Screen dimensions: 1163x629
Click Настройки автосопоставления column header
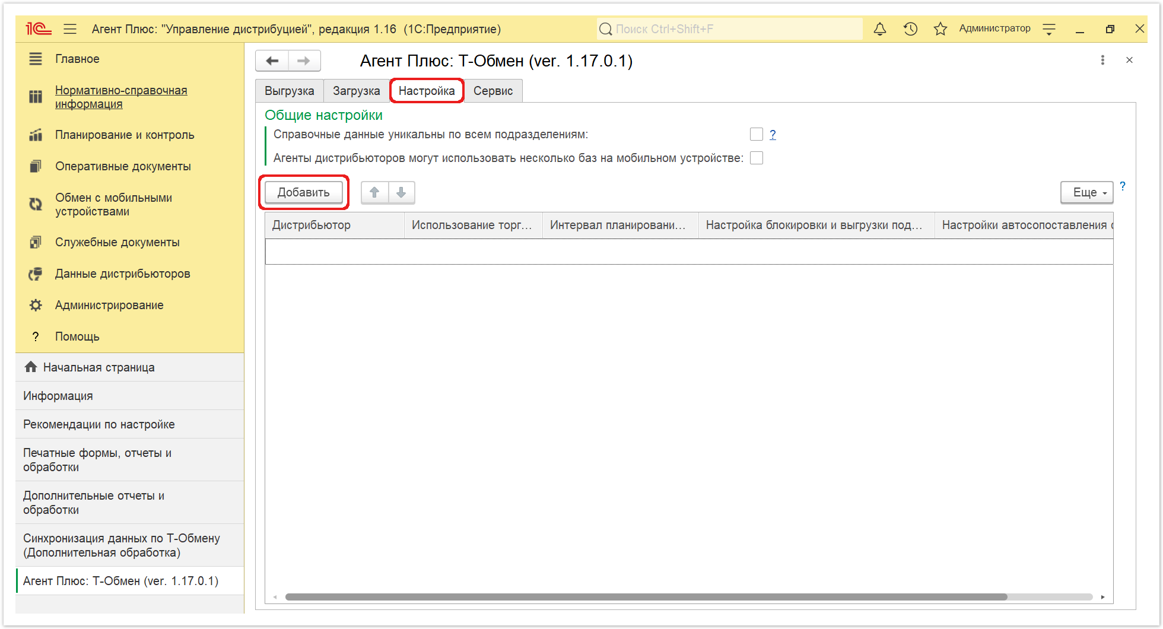(x=1024, y=225)
